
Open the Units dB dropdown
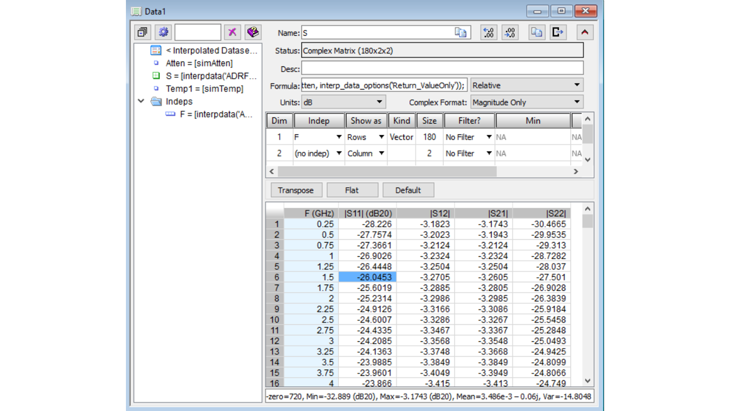click(344, 102)
